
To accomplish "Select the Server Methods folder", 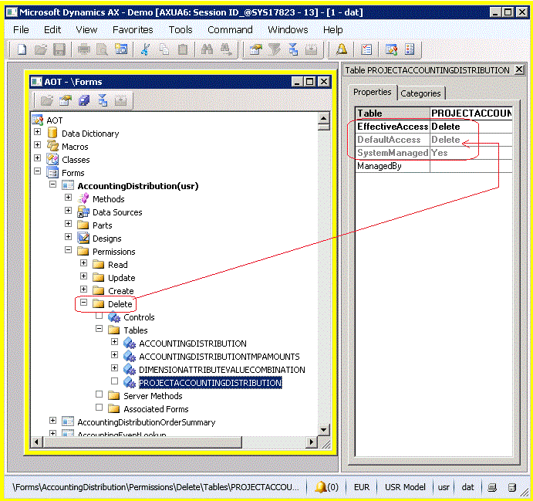I will coord(153,396).
